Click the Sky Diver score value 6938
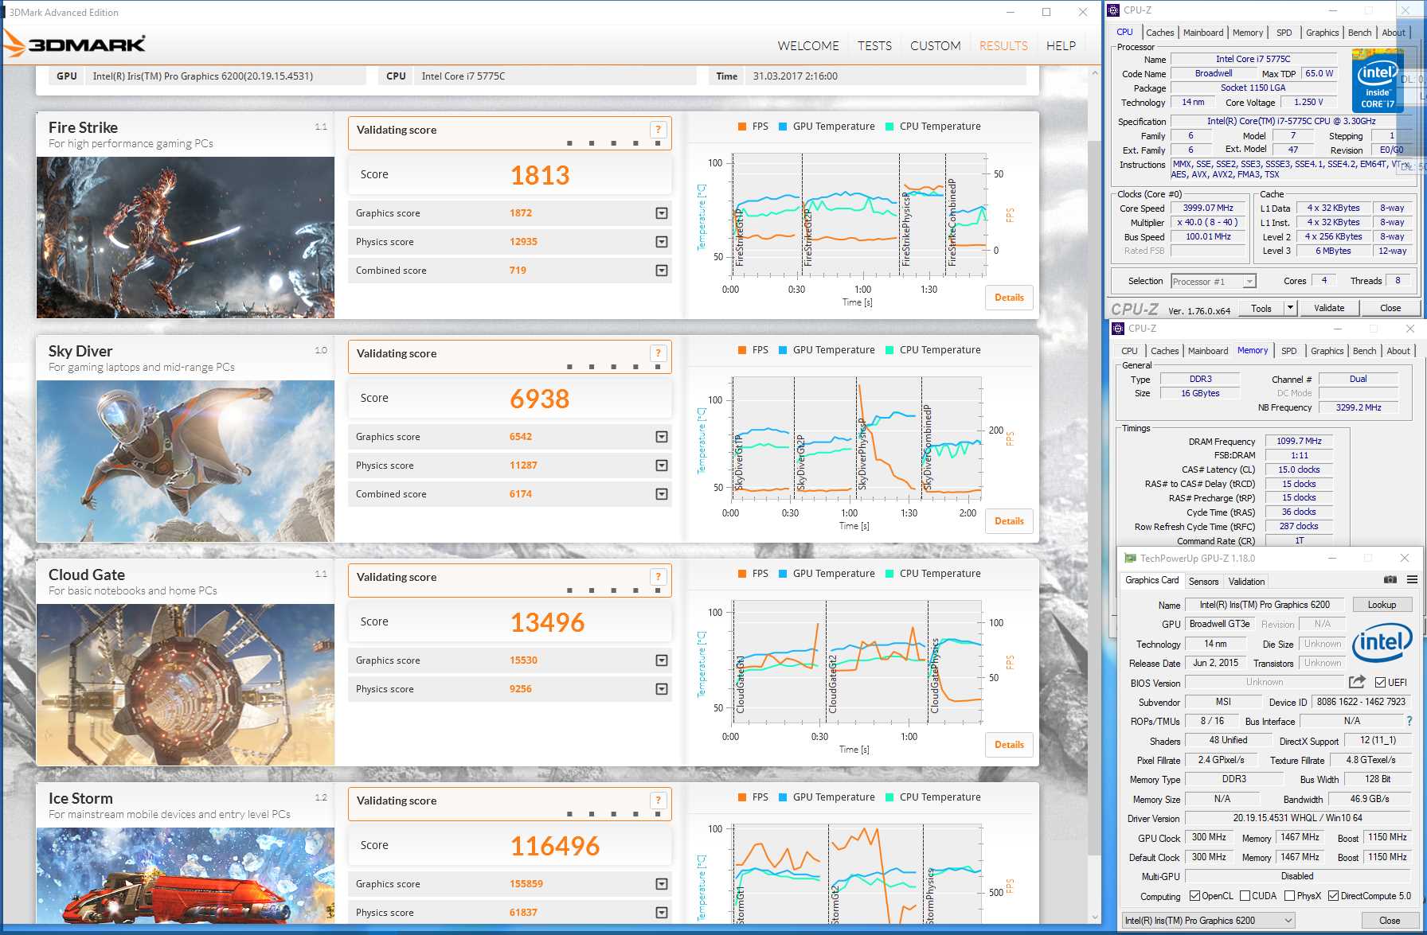This screenshot has width=1427, height=935. (540, 399)
